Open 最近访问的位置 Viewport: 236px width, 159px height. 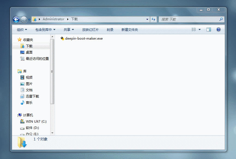pos(37,58)
